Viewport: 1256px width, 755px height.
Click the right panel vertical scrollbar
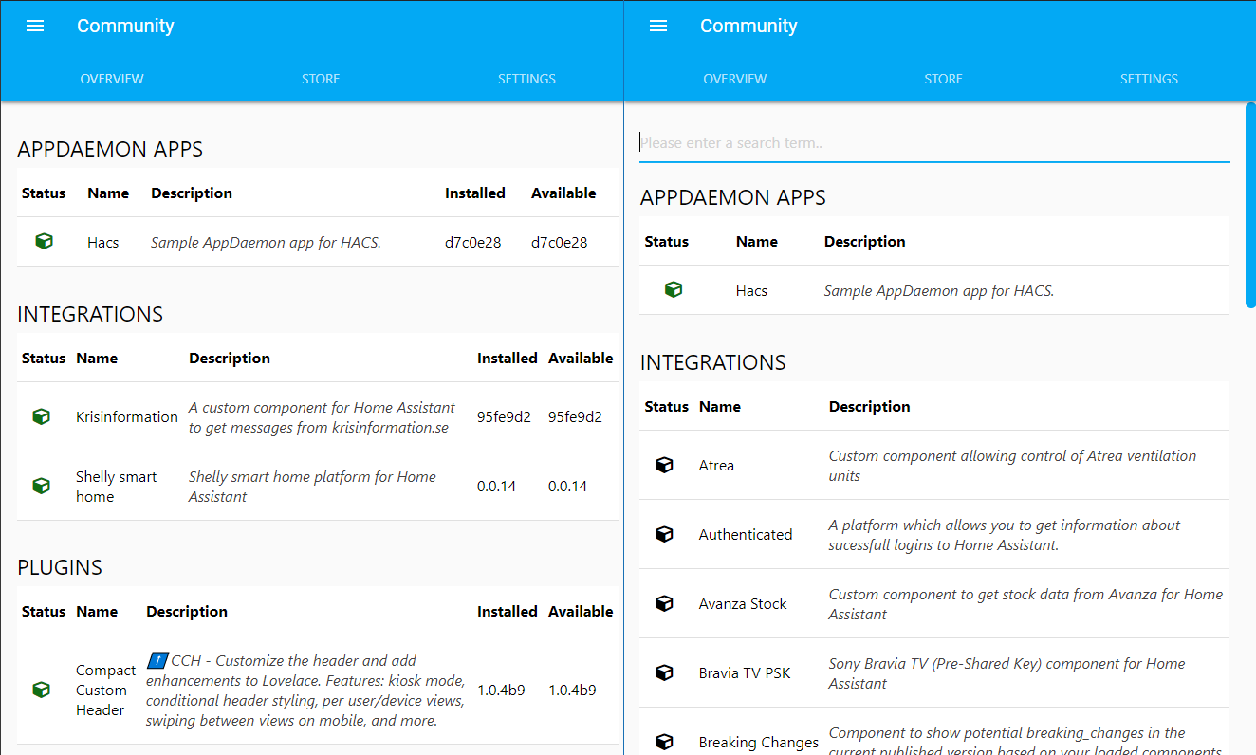pos(1250,205)
